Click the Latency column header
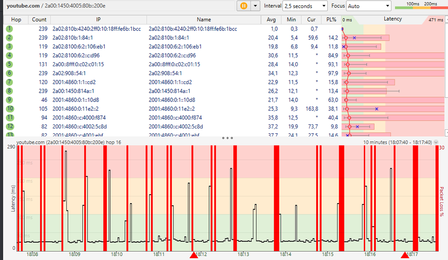Viewport: 448px width, 260px height. [392, 19]
